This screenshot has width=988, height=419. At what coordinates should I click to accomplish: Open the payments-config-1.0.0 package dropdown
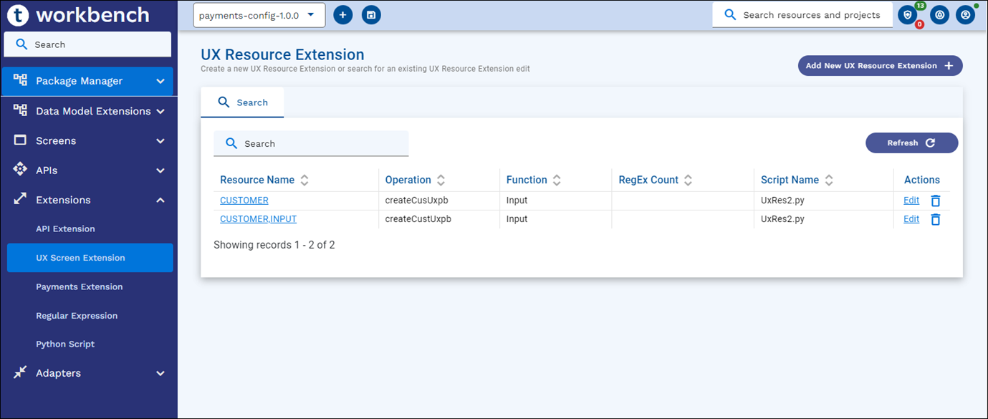tap(259, 15)
